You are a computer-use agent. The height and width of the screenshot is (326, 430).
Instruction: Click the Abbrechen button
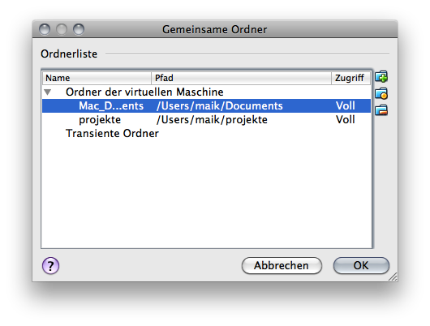pos(282,266)
